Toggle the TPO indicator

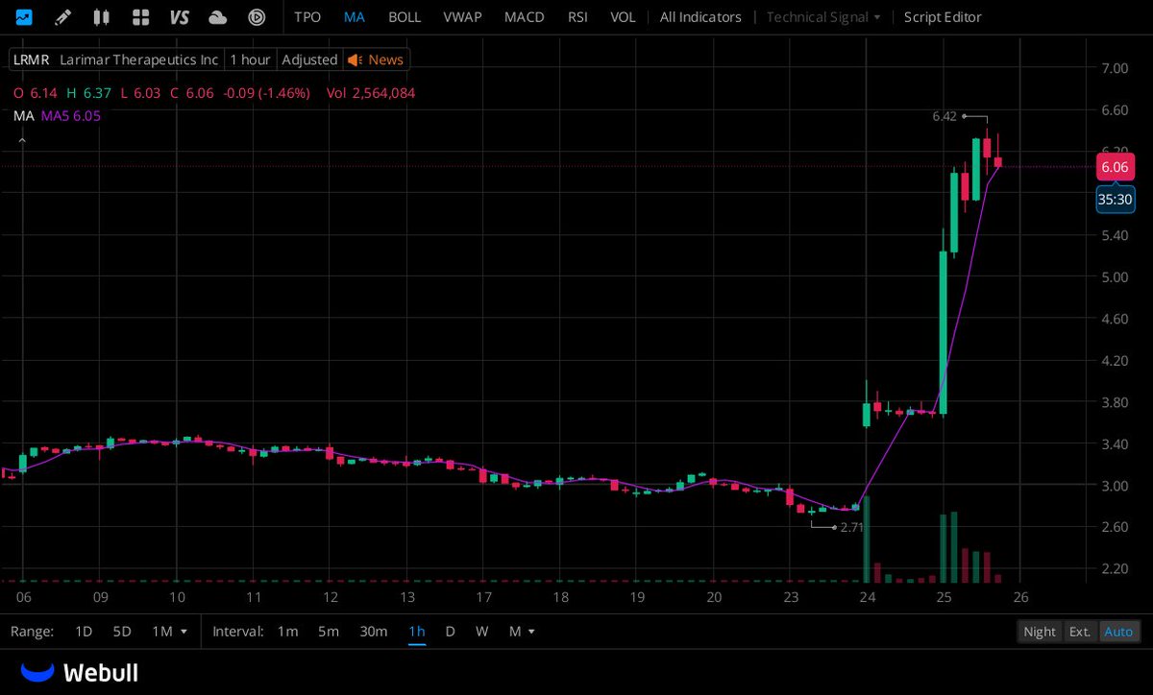[x=307, y=17]
